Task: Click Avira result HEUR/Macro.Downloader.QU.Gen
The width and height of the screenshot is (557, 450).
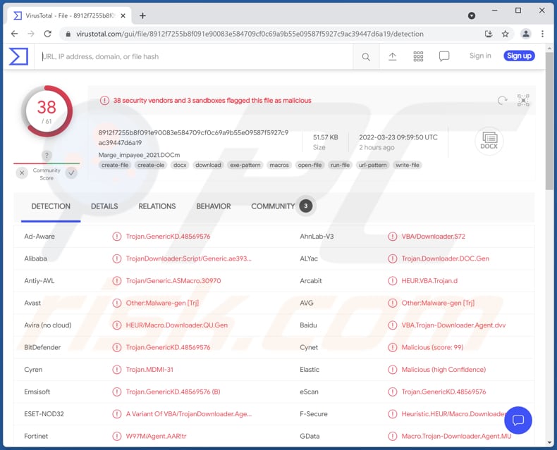Action: click(x=177, y=325)
